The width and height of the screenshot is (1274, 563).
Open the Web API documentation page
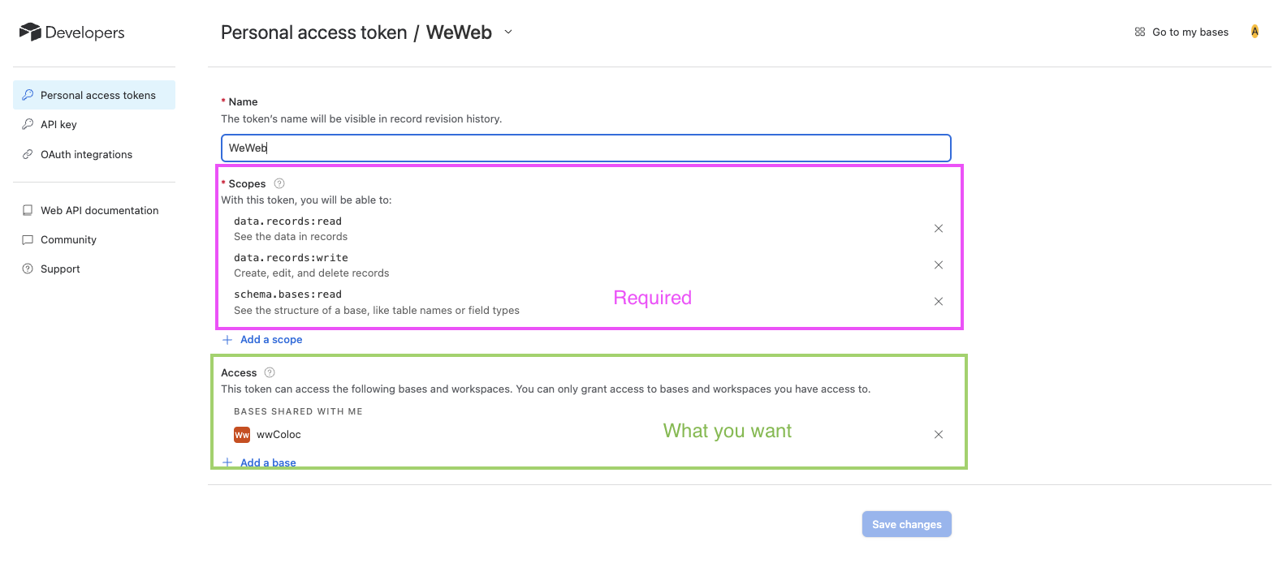[99, 210]
